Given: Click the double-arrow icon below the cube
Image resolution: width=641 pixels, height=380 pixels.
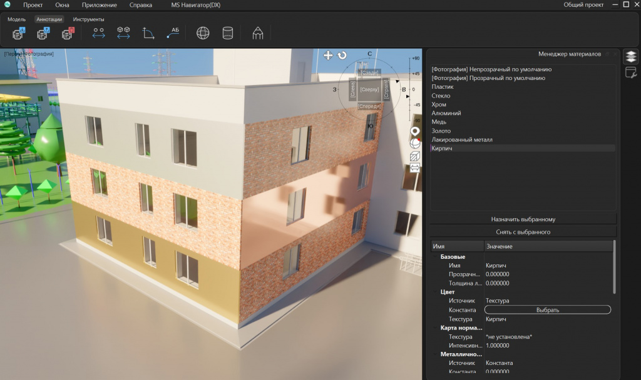Looking at the screenshot, I should 415,167.
